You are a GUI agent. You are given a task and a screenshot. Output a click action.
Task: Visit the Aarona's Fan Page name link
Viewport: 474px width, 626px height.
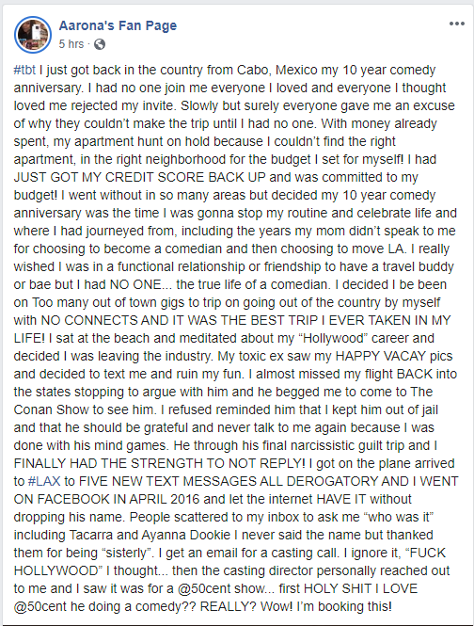tap(118, 25)
